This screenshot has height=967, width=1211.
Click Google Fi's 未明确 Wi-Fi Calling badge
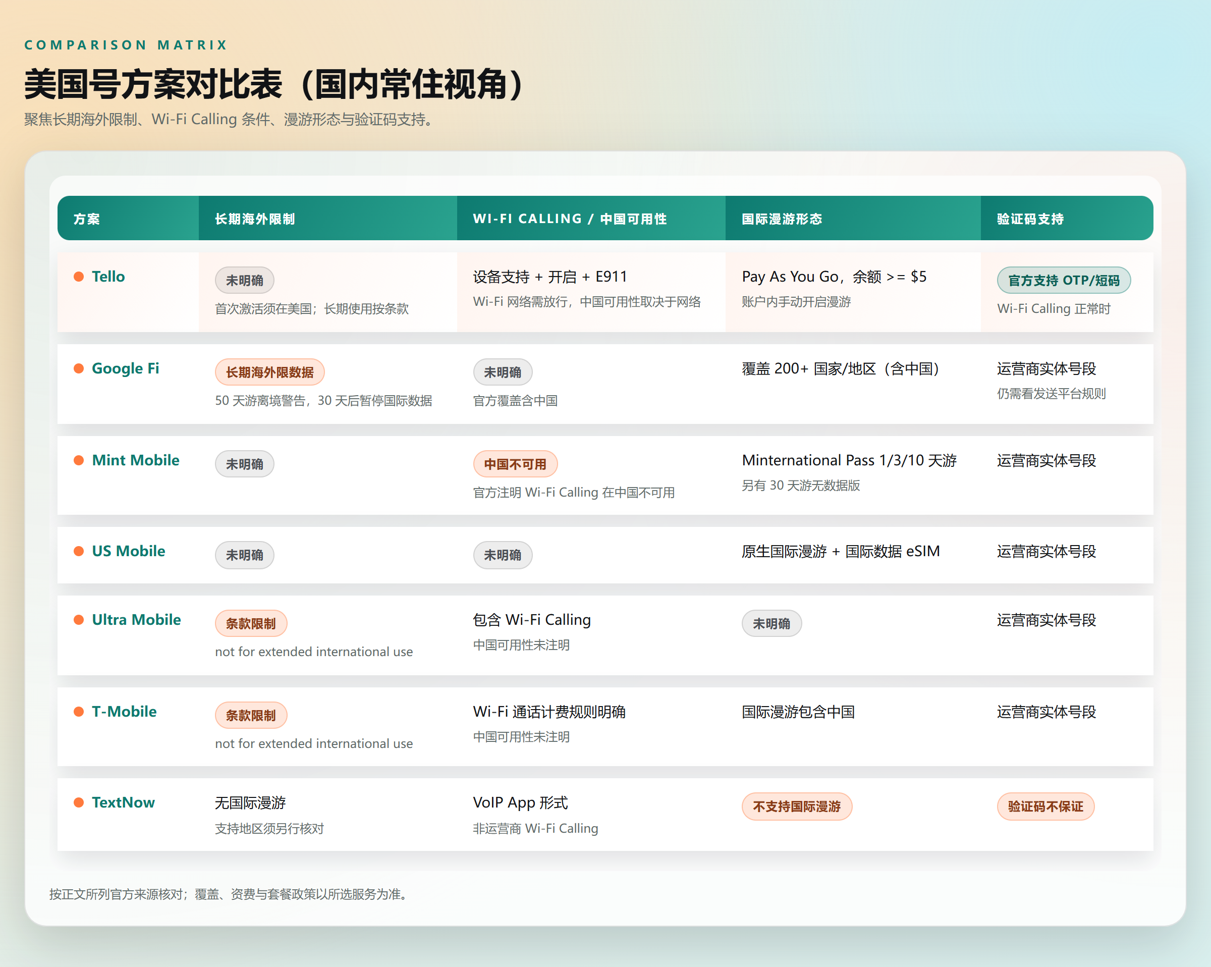(503, 372)
